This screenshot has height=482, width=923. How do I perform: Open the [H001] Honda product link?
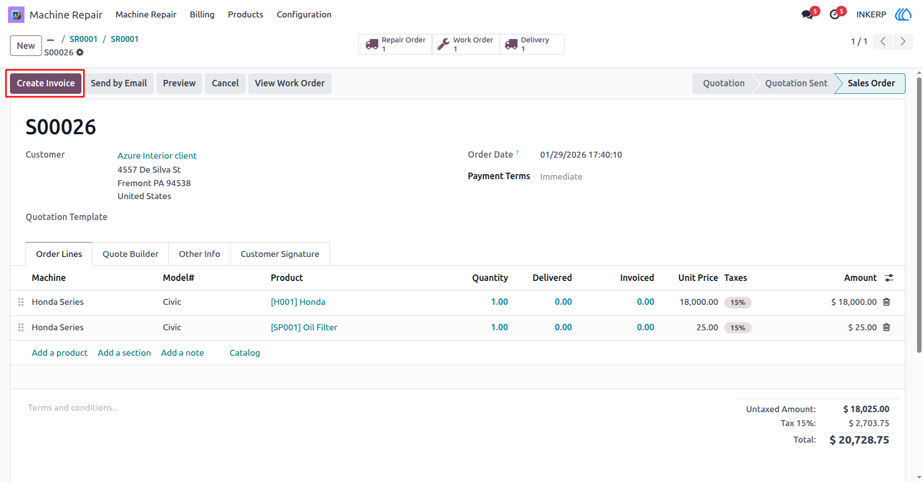point(298,302)
